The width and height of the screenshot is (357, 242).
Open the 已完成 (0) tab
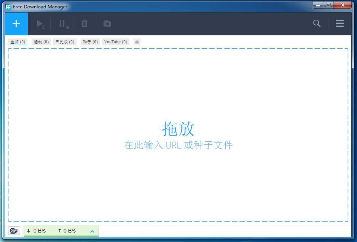pos(65,42)
